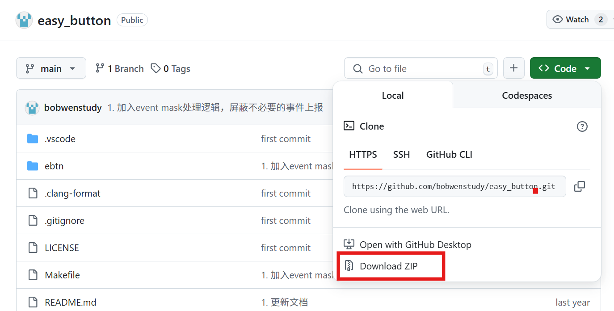
Task: Open the clone help question mark icon
Action: point(582,126)
